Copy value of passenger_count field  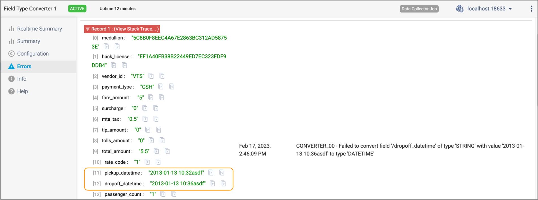[174, 194]
